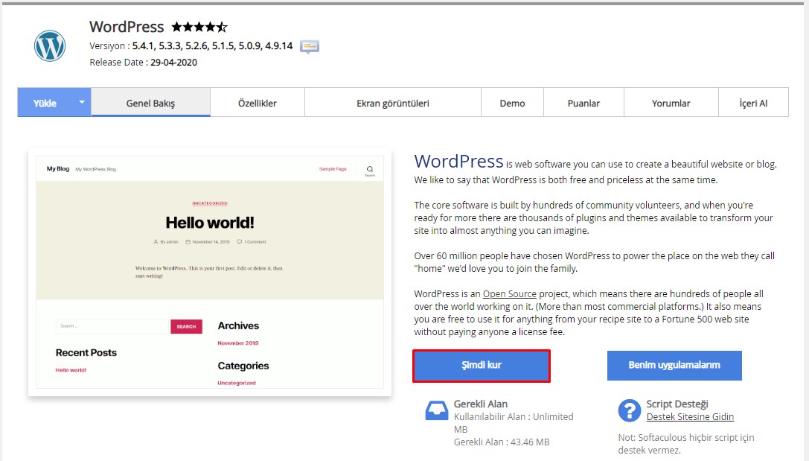
Task: Click the search icon in the blog preview
Action: 370,170
